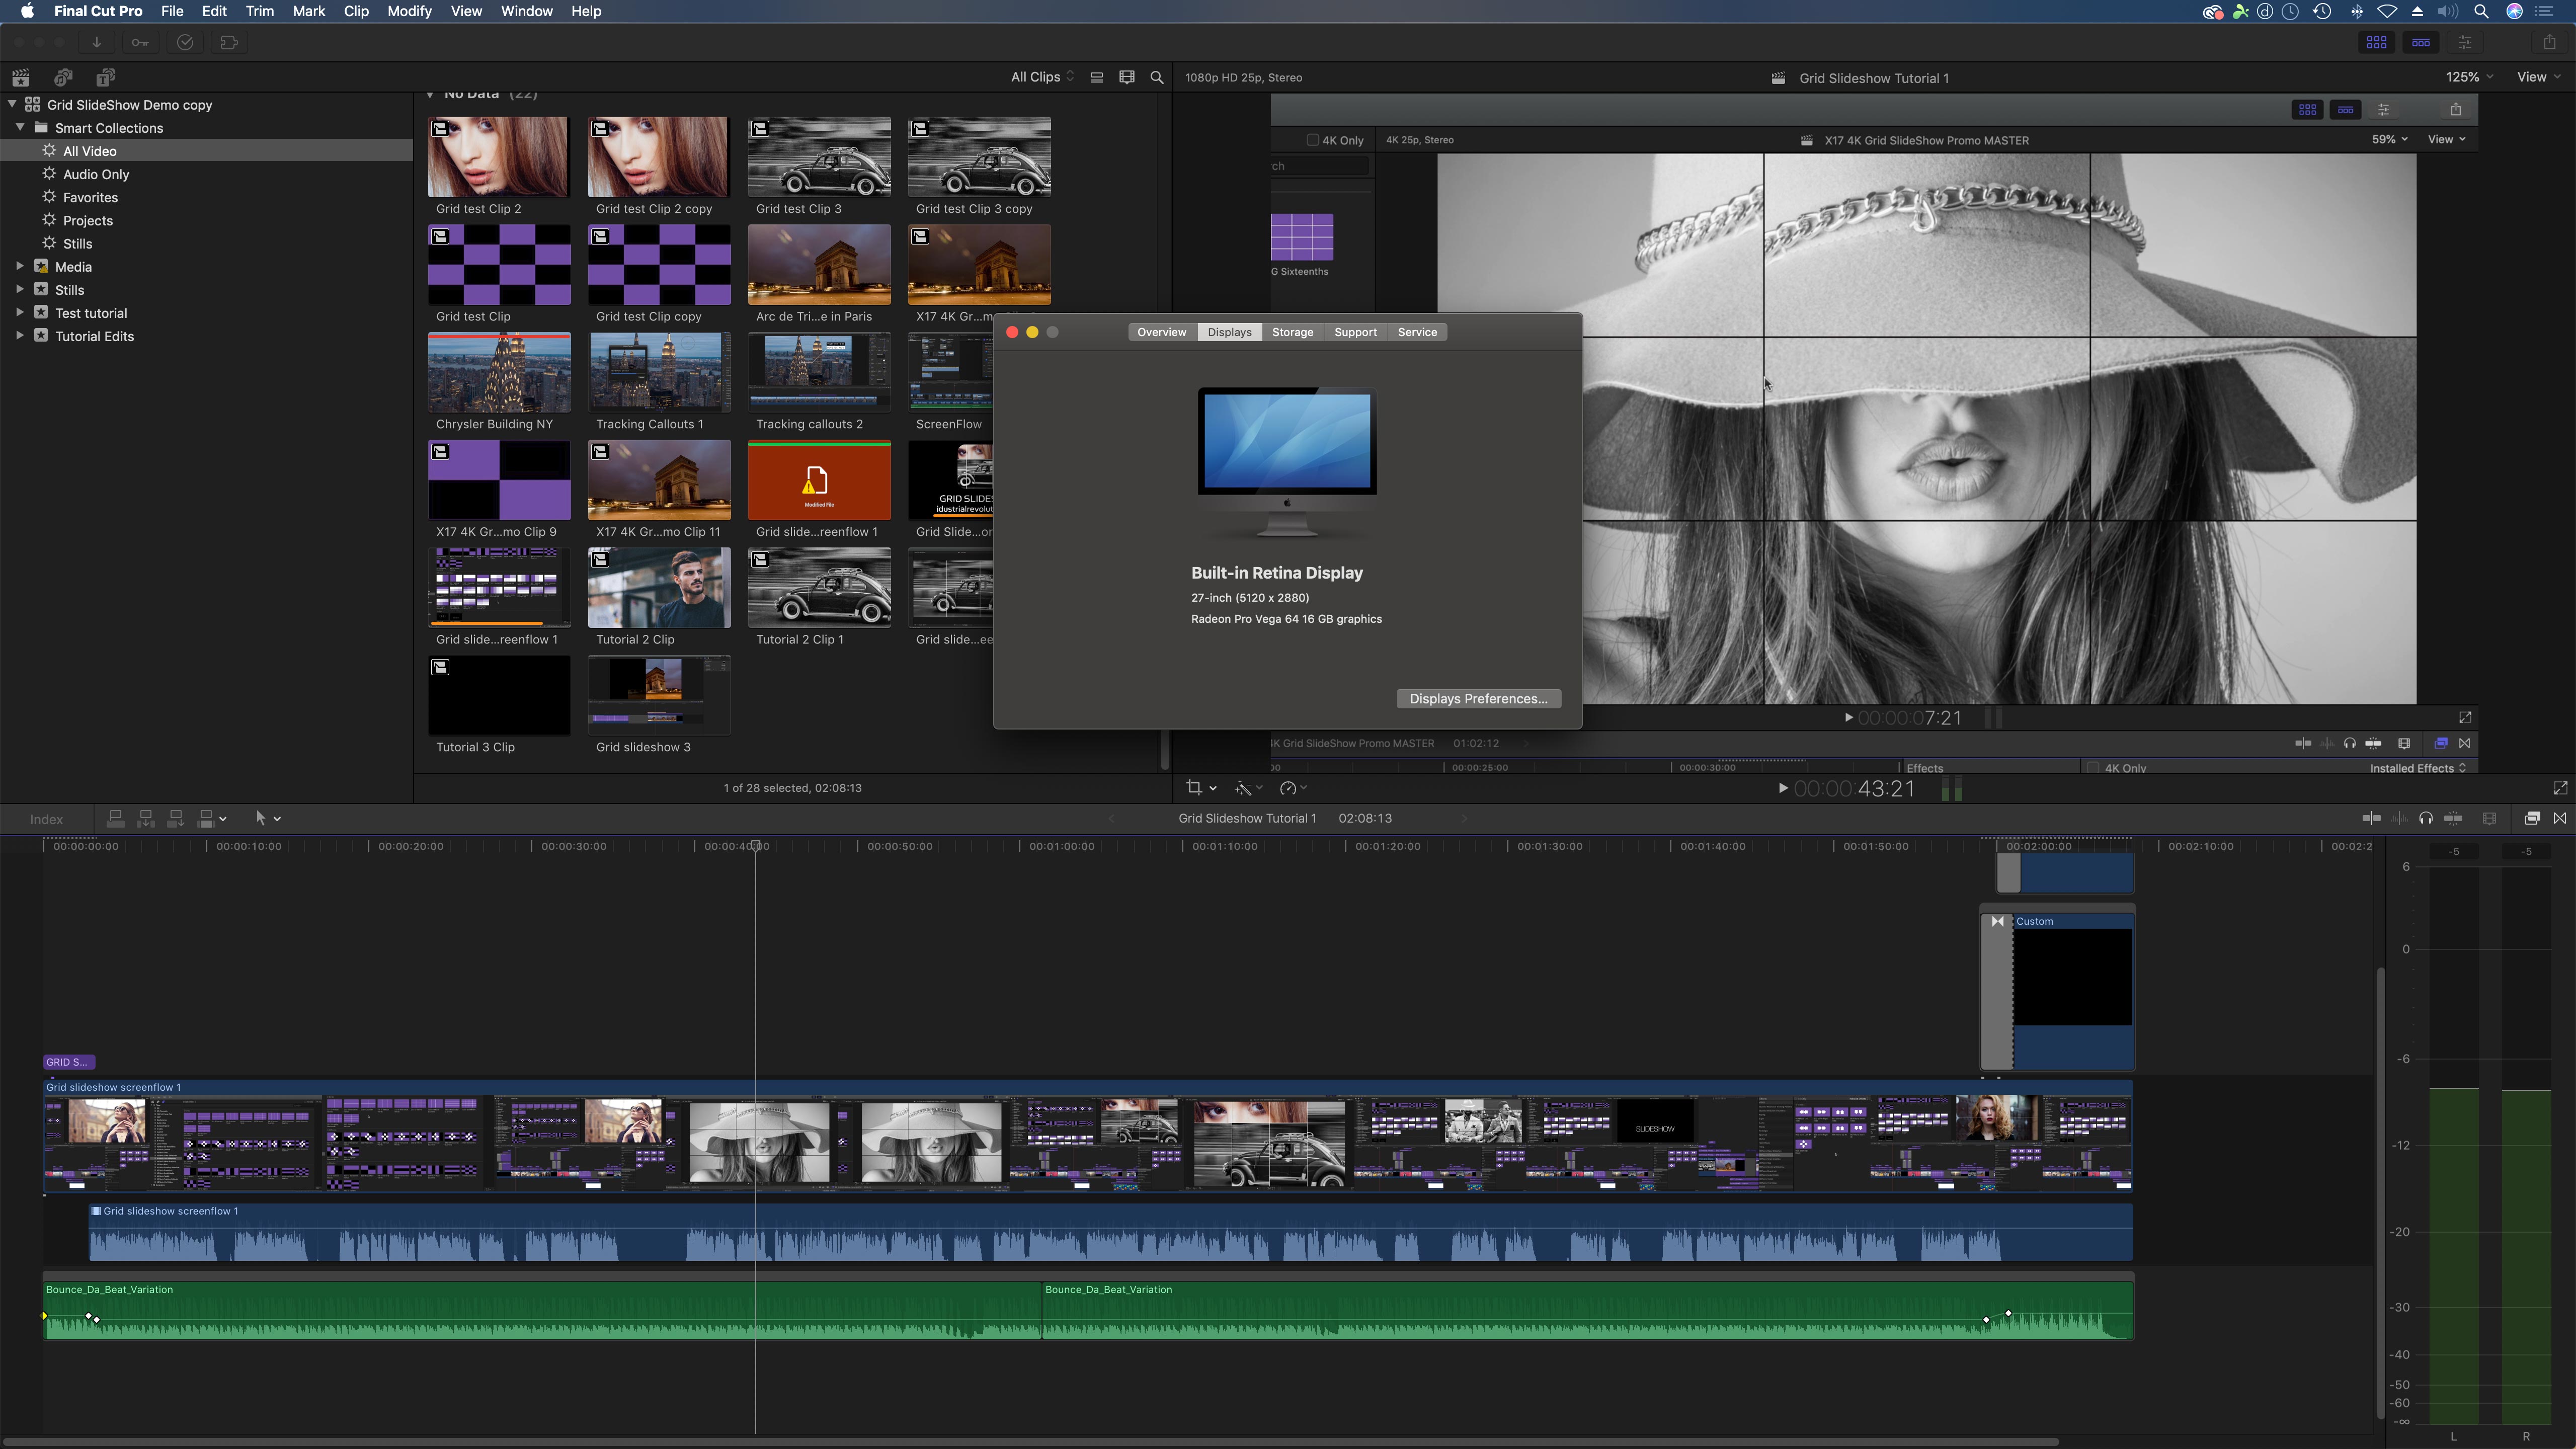Check the 4K Only checkbox beside Installed Effects

pos(2092,768)
